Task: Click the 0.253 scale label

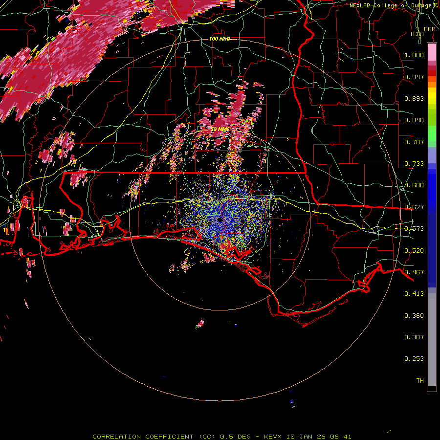Action: coord(414,359)
